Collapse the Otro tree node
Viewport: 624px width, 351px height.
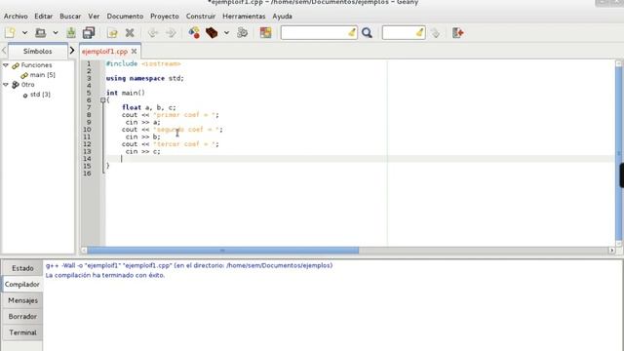(x=6, y=85)
